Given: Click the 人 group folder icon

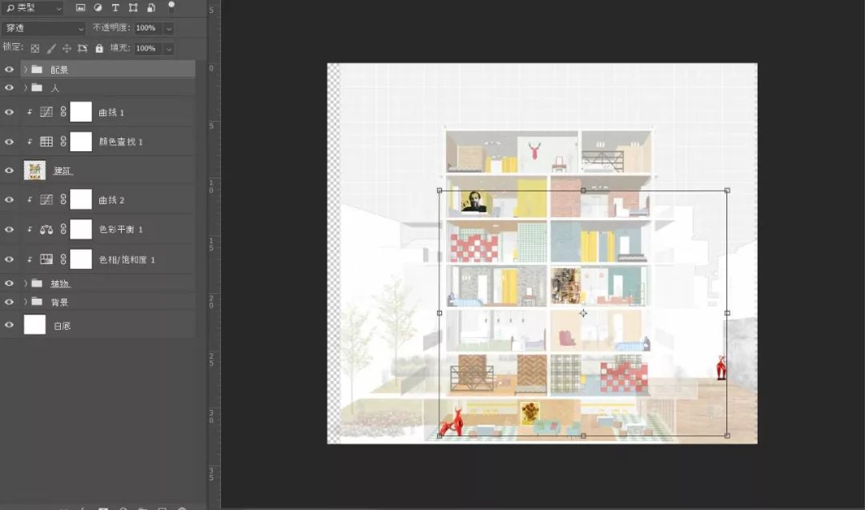Looking at the screenshot, I should [37, 87].
